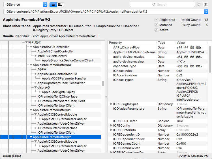The height and width of the screenshot is (159, 212).
Task: Toggle the Active checkbox
Action: click(x=156, y=30)
